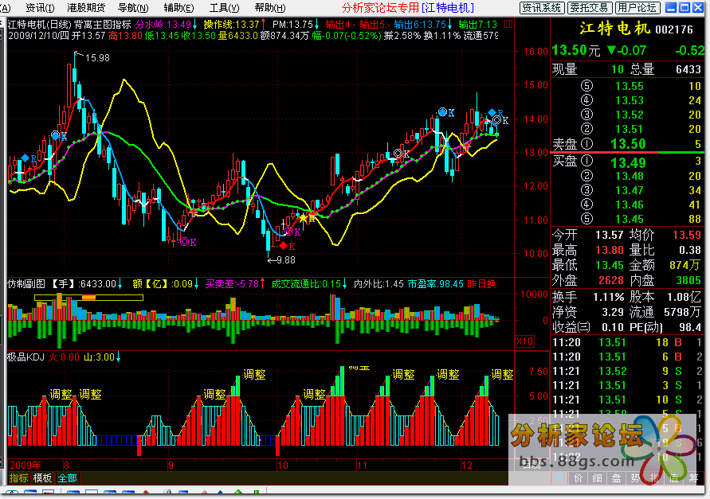Click the 今开 13.57 value

coord(610,235)
